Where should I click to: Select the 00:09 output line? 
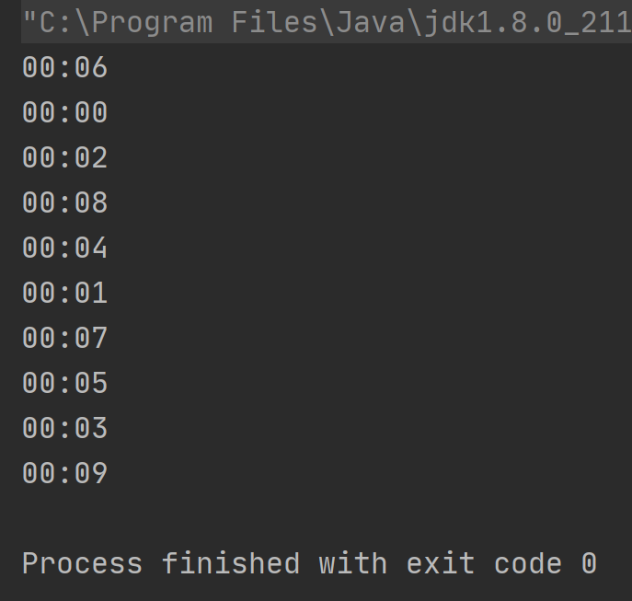tap(65, 474)
